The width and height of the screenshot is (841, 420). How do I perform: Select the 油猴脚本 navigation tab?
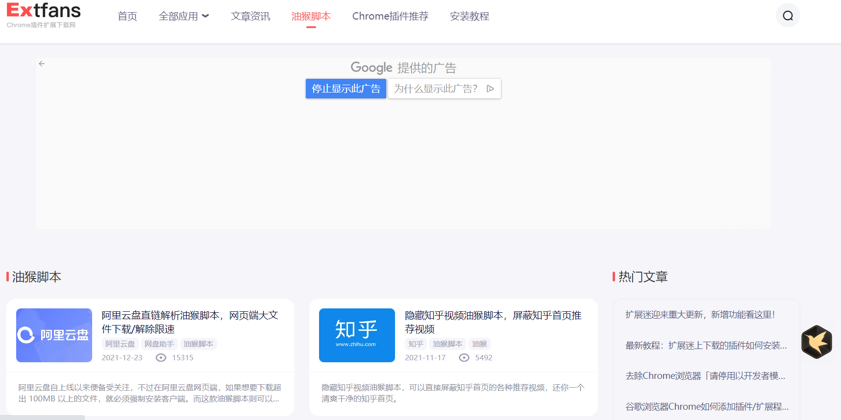coord(311,16)
